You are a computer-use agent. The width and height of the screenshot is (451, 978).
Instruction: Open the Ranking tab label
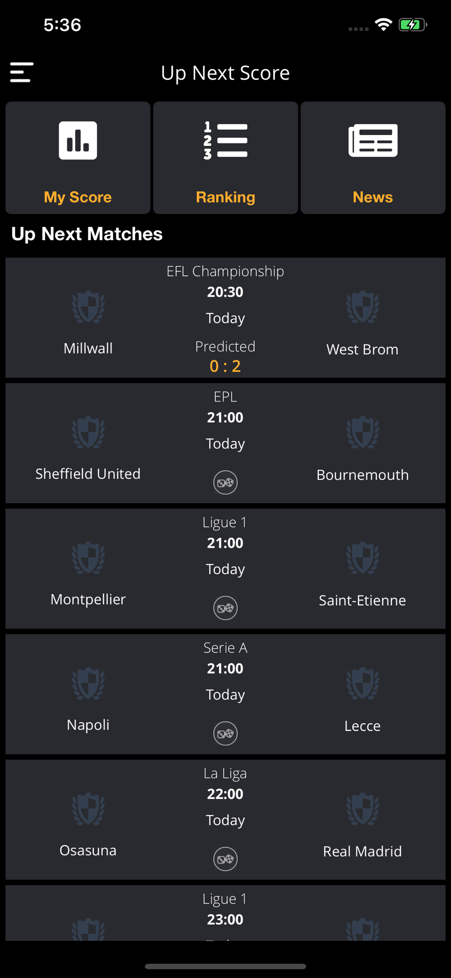tap(225, 197)
